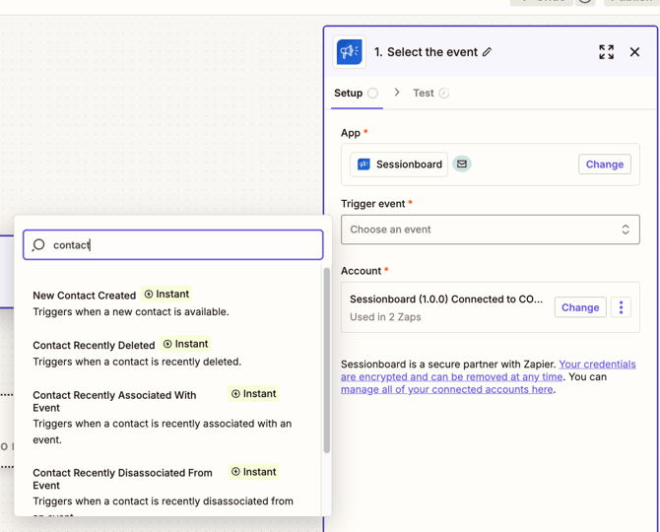Click the Sessionboard megaphone app icon in header

(x=349, y=52)
